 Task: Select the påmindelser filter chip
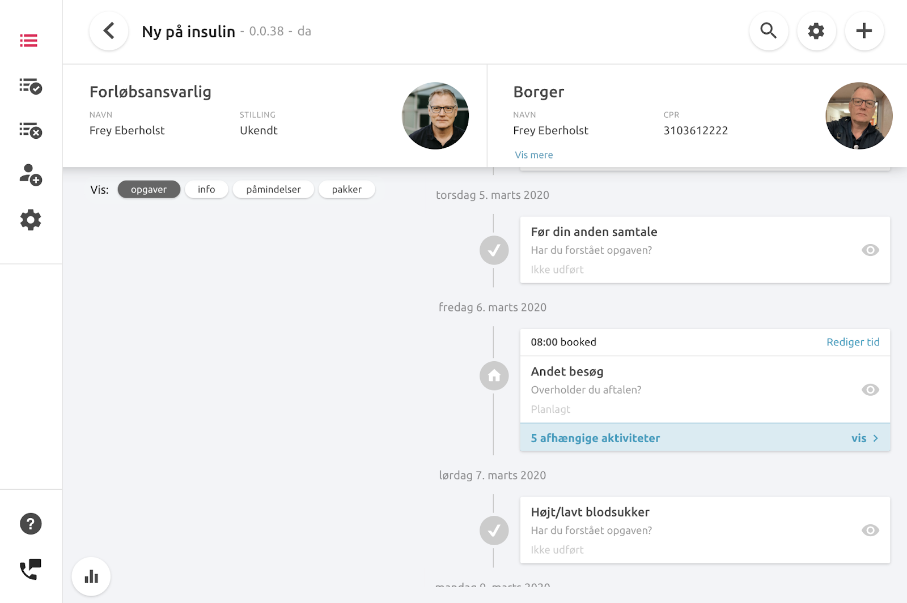tap(273, 190)
